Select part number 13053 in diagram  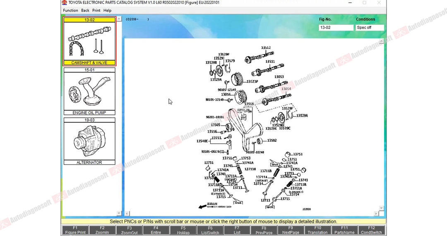click(279, 76)
